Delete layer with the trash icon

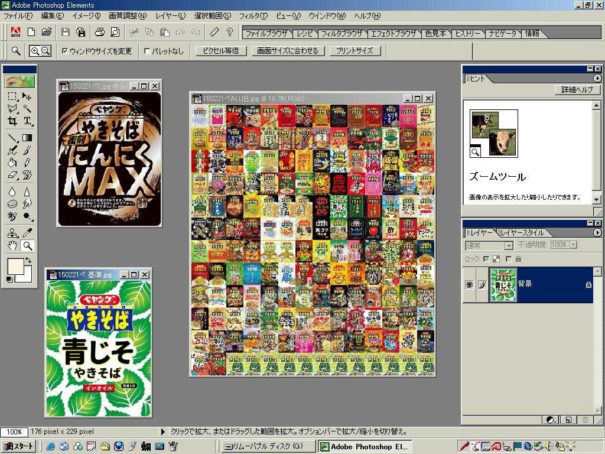click(x=585, y=420)
